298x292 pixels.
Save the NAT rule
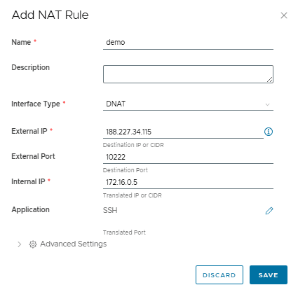coord(269,274)
